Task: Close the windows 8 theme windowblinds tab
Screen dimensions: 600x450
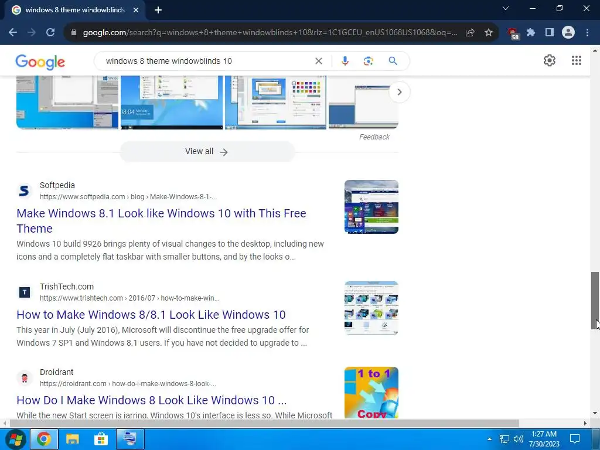Action: coord(136,11)
